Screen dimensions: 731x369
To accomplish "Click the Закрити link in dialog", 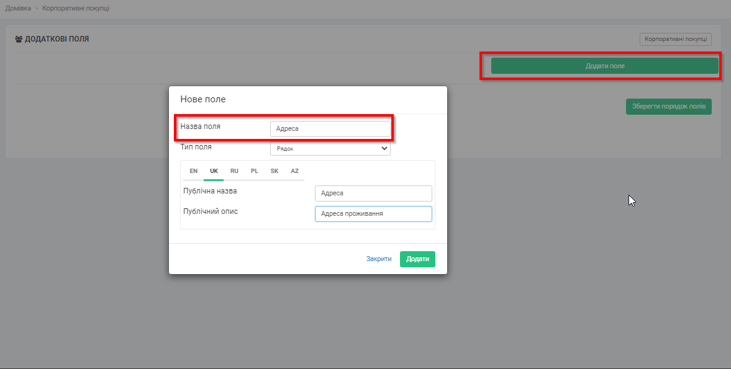I will coord(379,259).
